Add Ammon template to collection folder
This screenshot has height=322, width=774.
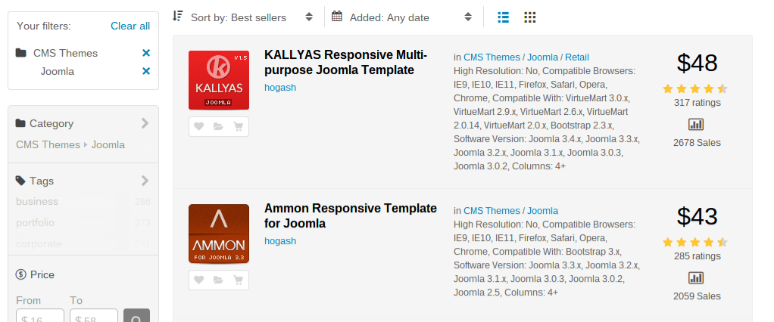tap(218, 280)
